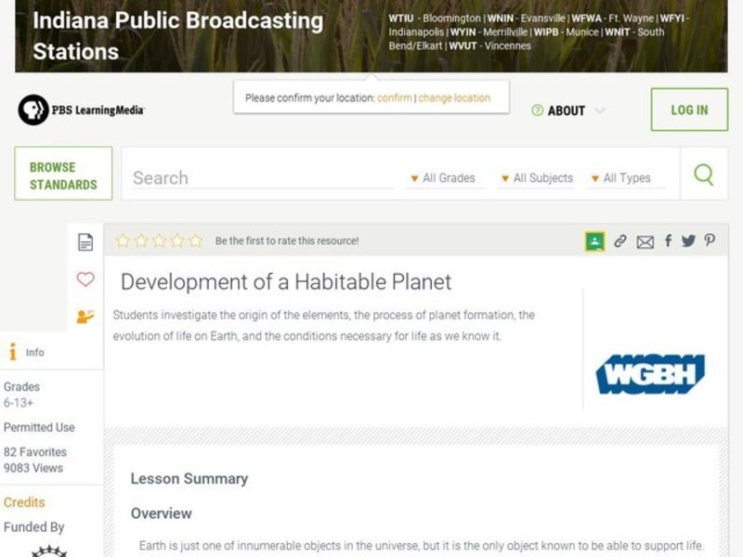Select the Info tab in the sidebar

[x=23, y=352]
